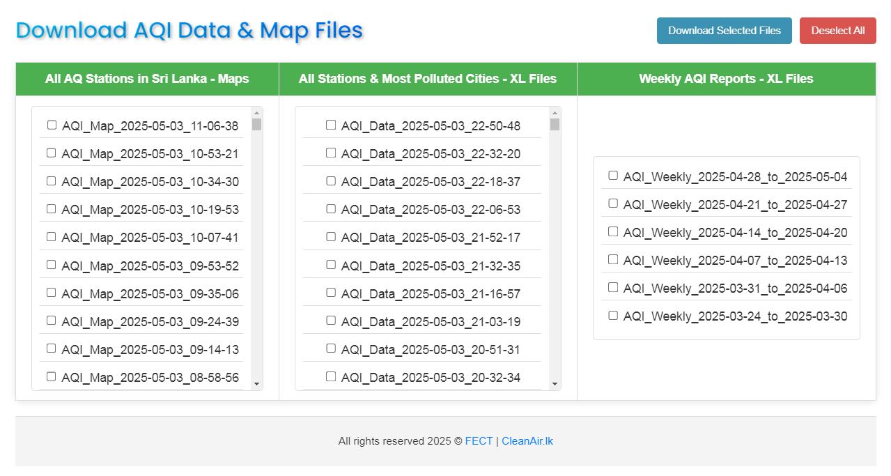
Task: Click the Deselect All button
Action: (x=837, y=31)
